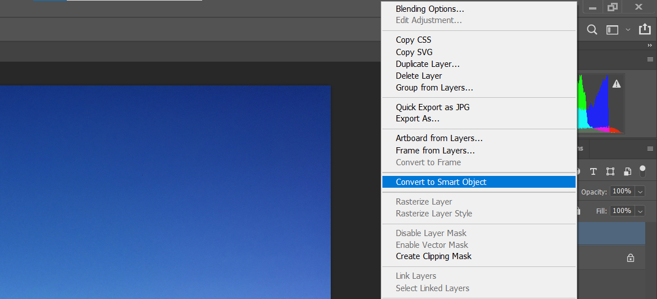This screenshot has height=299, width=657.
Task: Click on the blue sky canvas image
Action: coord(165,192)
